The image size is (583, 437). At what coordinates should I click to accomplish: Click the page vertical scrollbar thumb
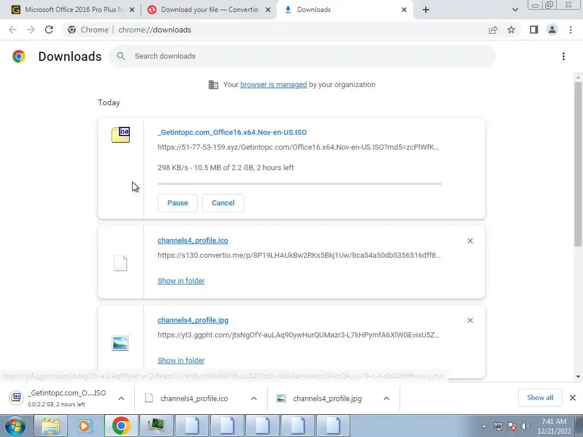coord(578,163)
